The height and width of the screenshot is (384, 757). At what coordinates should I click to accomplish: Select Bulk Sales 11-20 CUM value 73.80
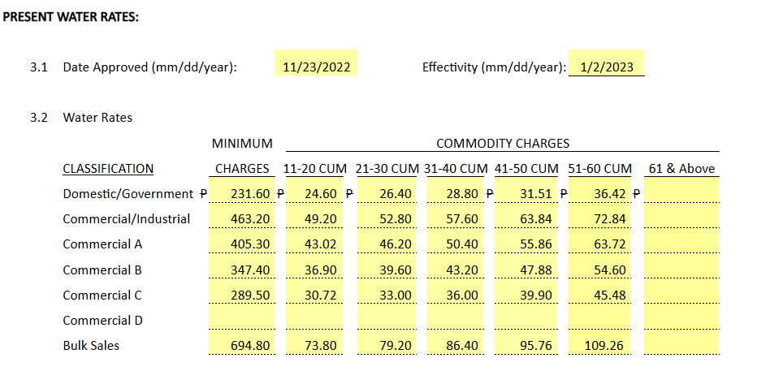pyautogui.click(x=314, y=342)
